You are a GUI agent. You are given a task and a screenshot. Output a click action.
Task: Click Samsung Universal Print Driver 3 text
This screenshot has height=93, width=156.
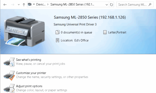(x=75, y=24)
